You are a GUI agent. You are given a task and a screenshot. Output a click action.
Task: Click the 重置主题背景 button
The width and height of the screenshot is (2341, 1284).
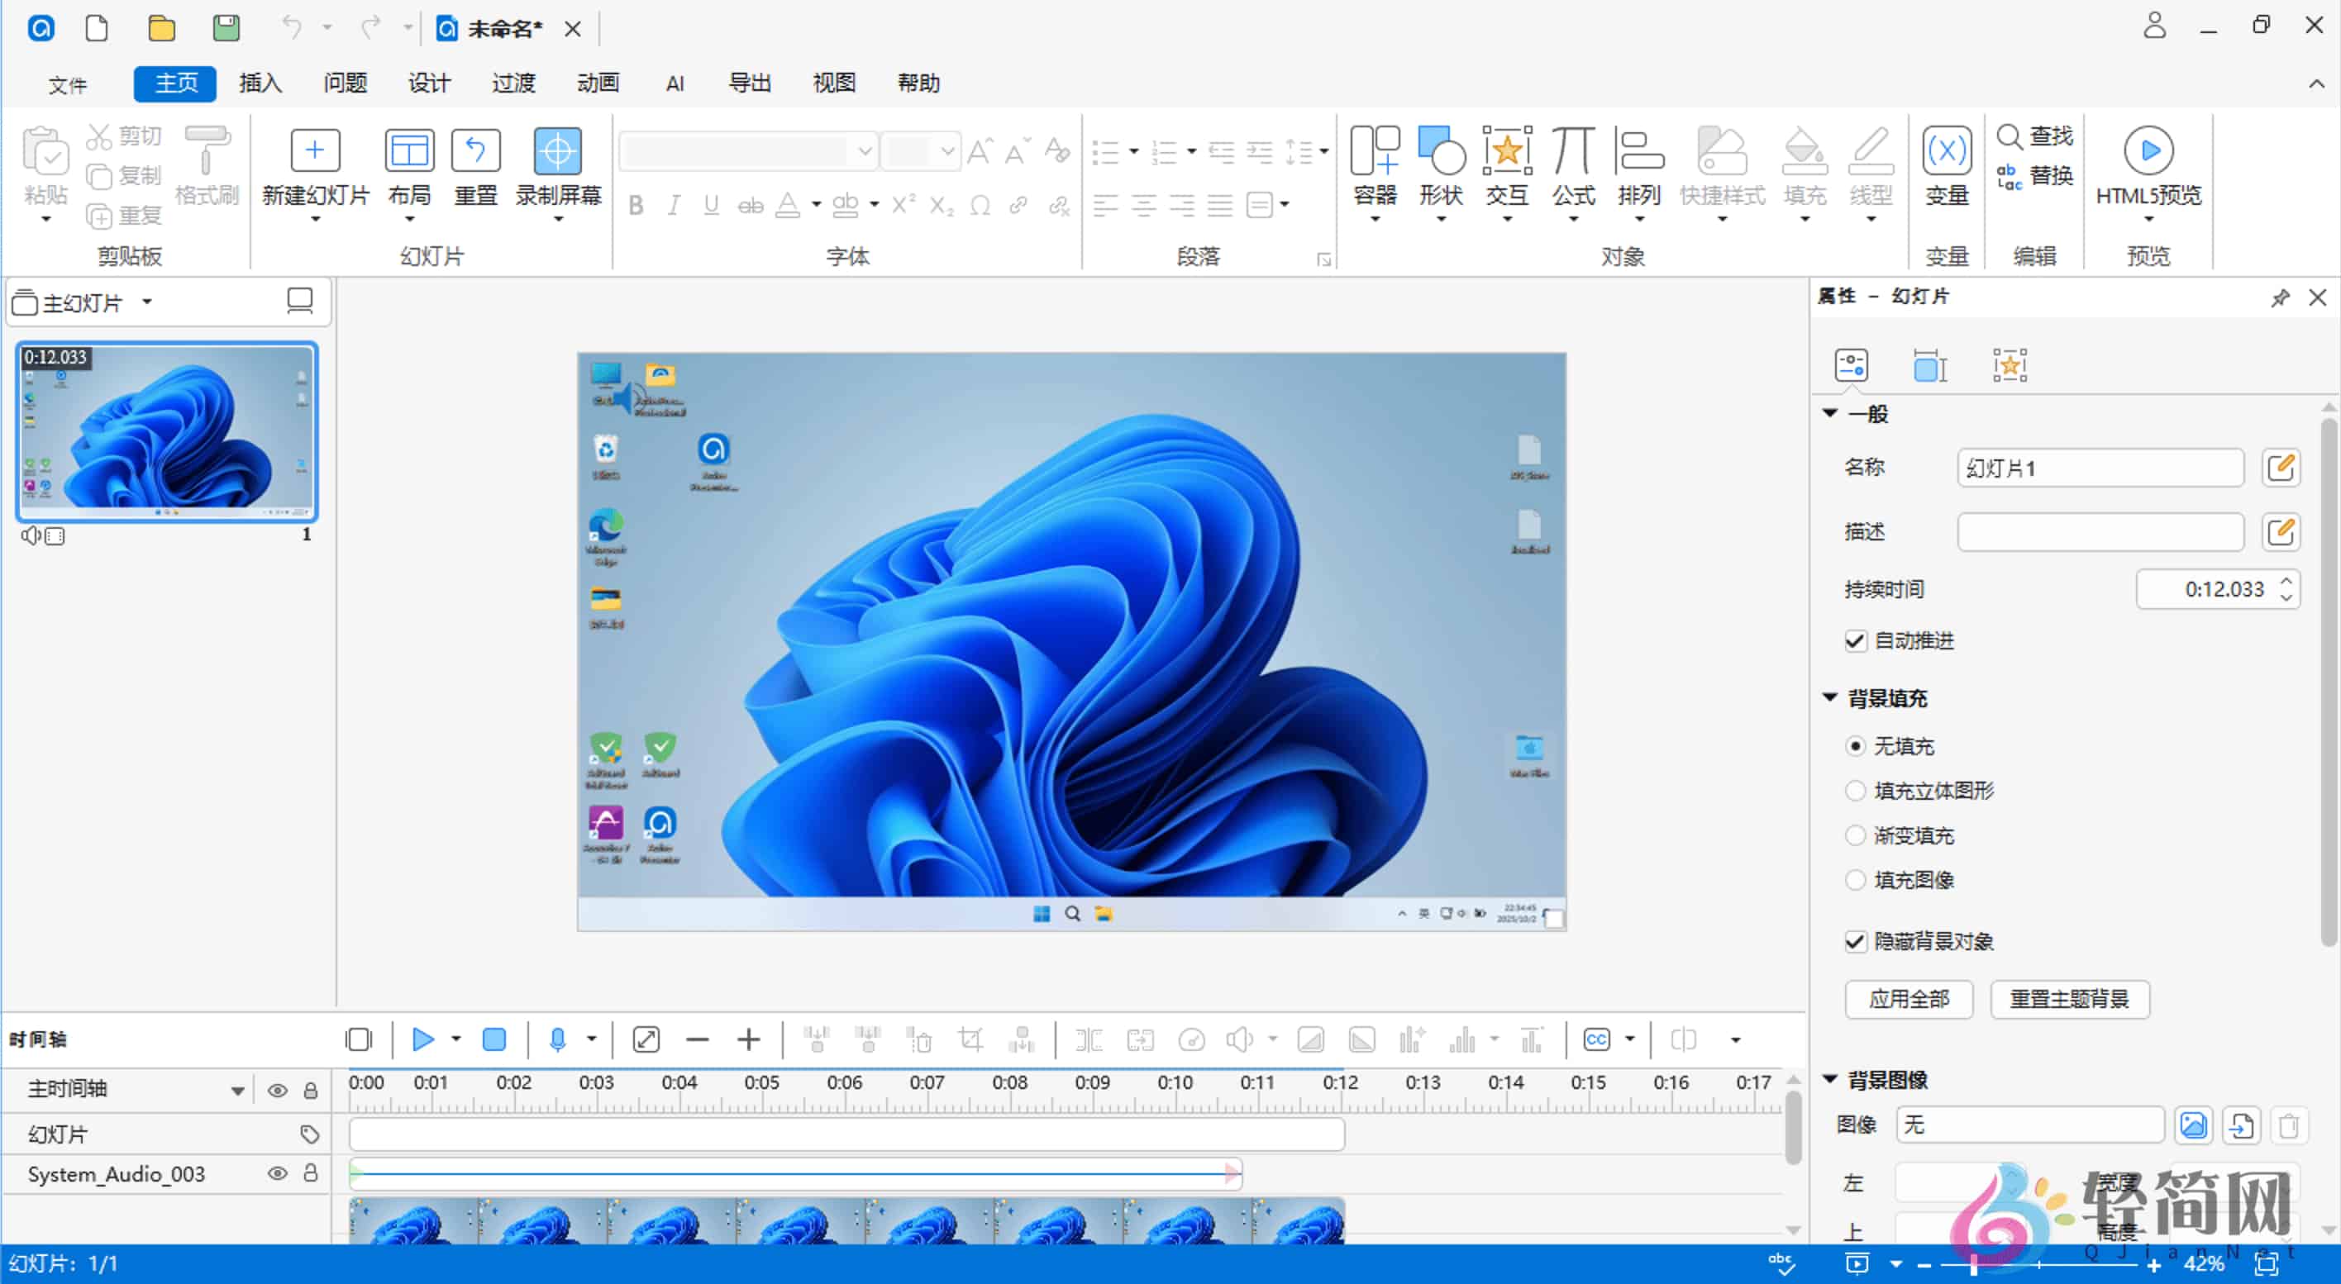click(x=2069, y=999)
